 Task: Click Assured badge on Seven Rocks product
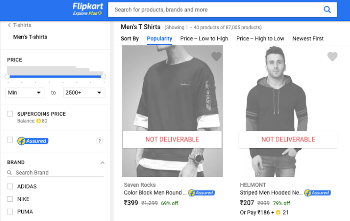201,193
